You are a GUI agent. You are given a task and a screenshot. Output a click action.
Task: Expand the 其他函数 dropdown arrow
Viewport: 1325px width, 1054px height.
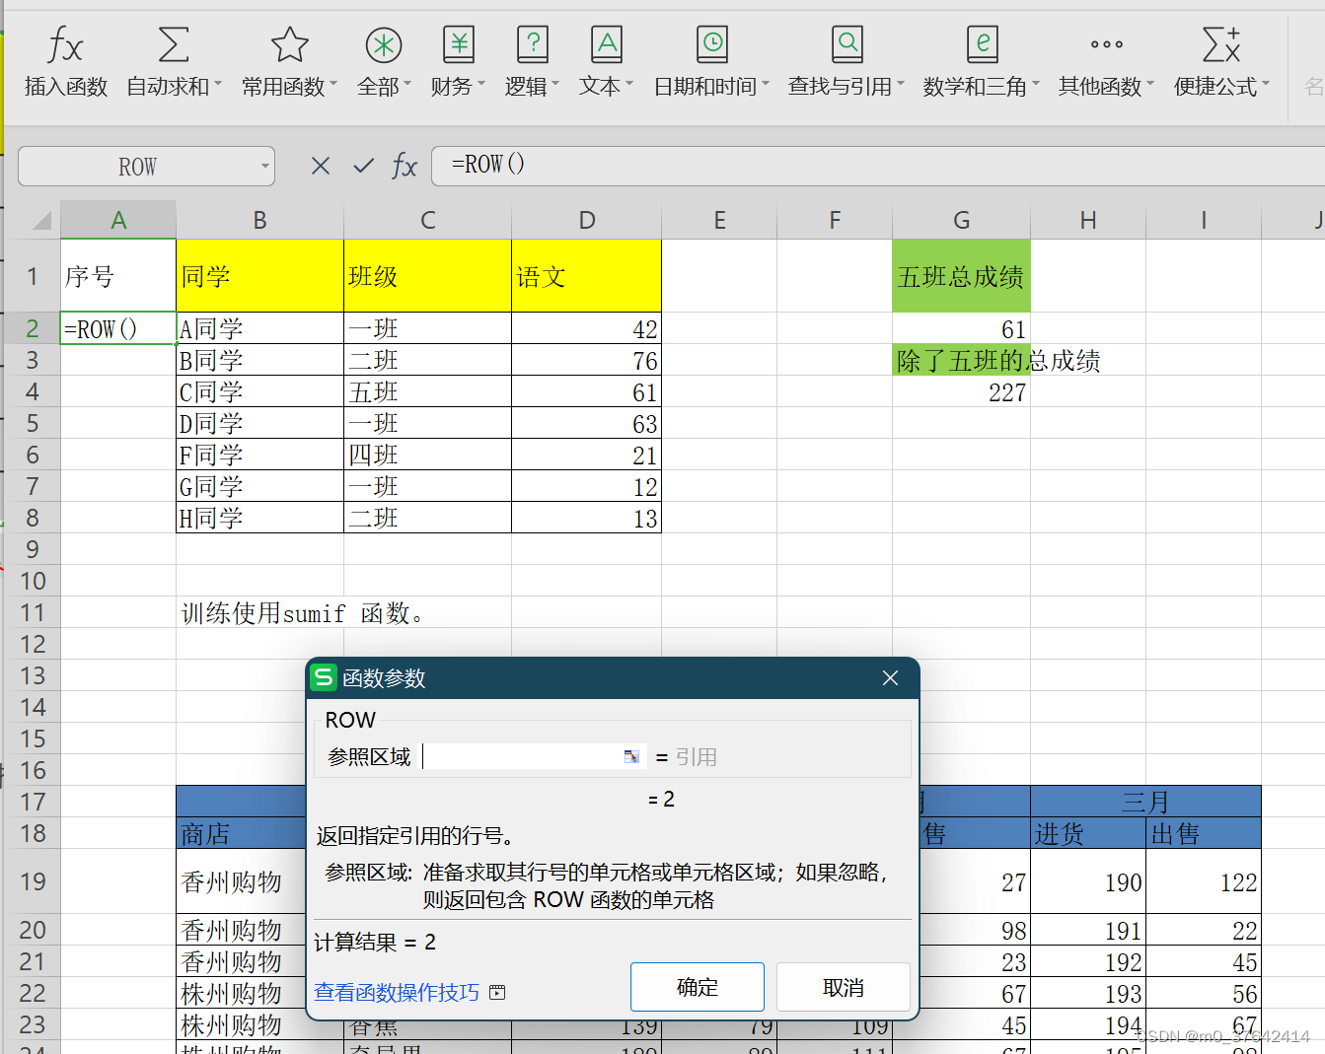point(1150,85)
